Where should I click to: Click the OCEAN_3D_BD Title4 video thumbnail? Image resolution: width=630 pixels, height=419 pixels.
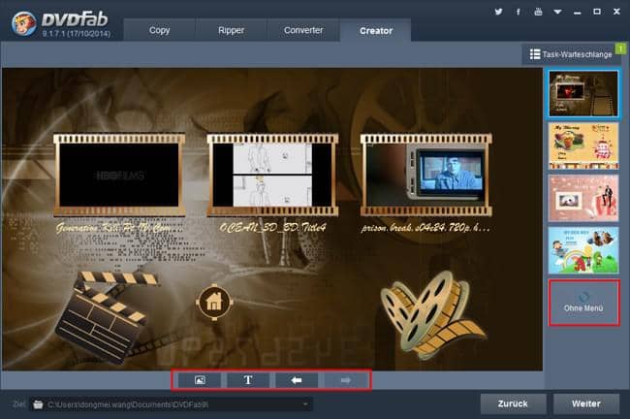(x=272, y=175)
